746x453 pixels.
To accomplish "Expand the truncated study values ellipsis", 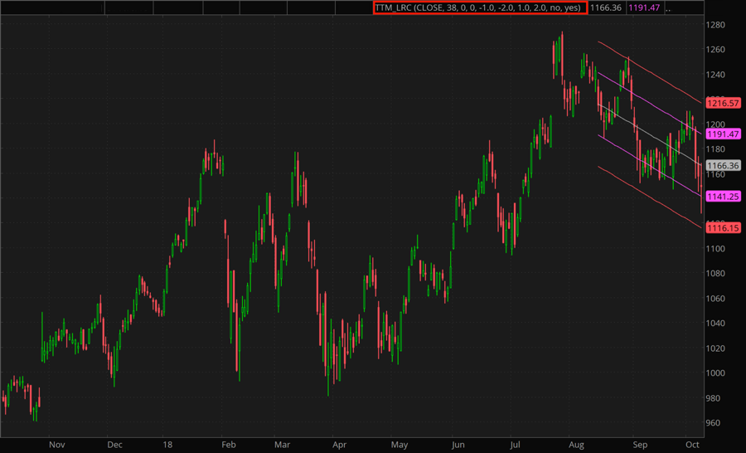I will (669, 8).
